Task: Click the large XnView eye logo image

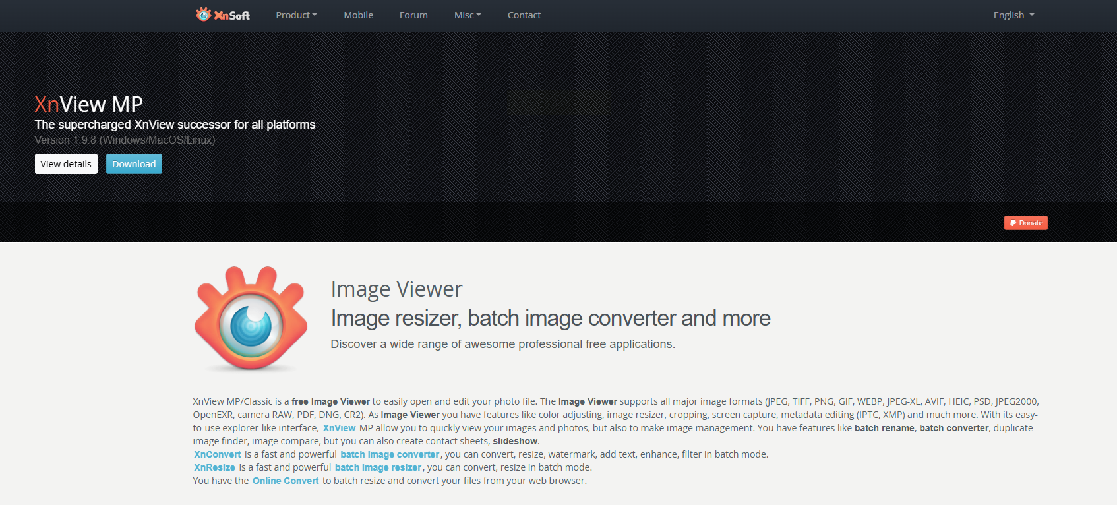Action: pyautogui.click(x=251, y=318)
